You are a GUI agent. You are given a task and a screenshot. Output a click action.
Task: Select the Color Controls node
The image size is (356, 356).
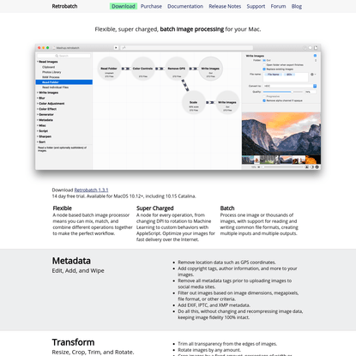click(x=143, y=69)
